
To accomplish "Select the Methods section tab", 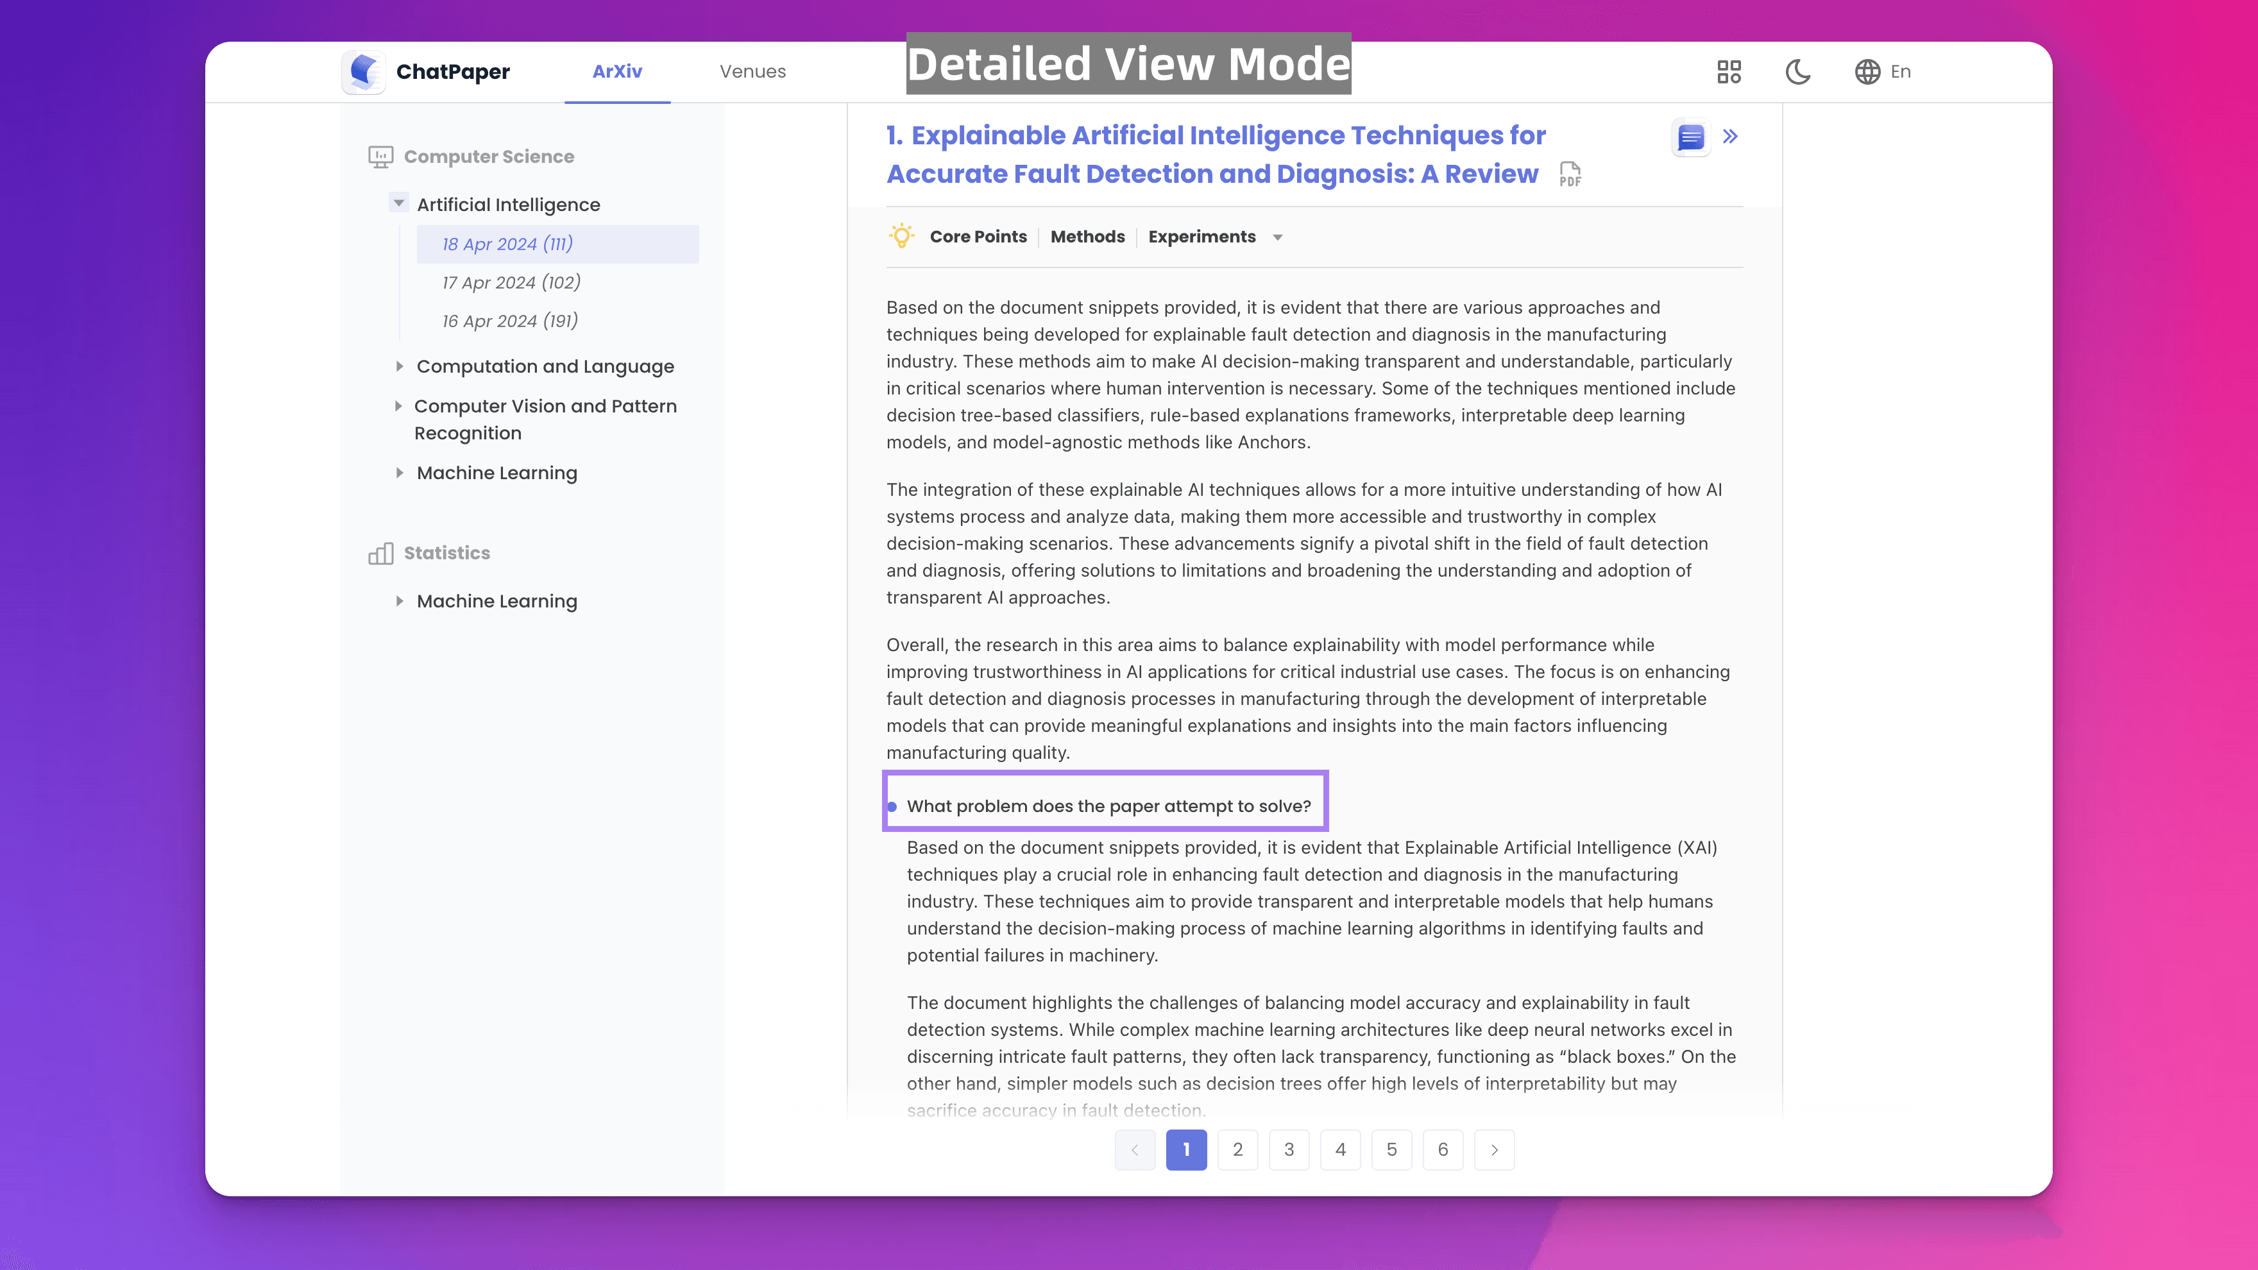I will pyautogui.click(x=1087, y=237).
